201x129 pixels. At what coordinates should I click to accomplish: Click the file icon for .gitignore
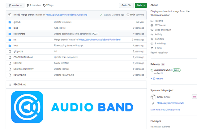pyautogui.click(x=10, y=52)
